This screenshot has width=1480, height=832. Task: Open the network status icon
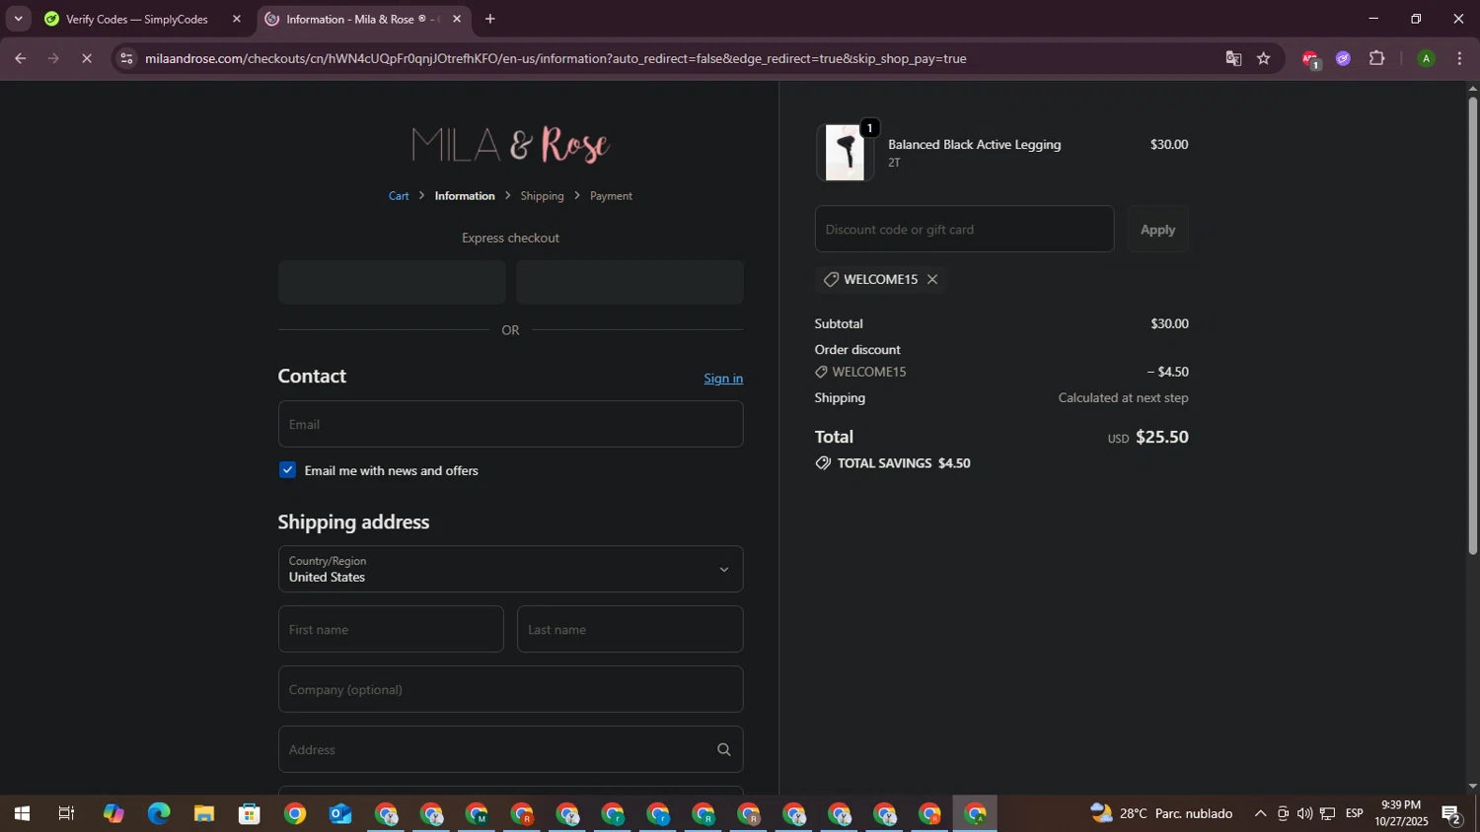(x=1328, y=813)
